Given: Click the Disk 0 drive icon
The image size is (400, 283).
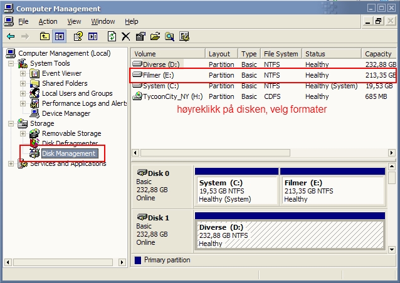Looking at the screenshot, I should pos(142,173).
